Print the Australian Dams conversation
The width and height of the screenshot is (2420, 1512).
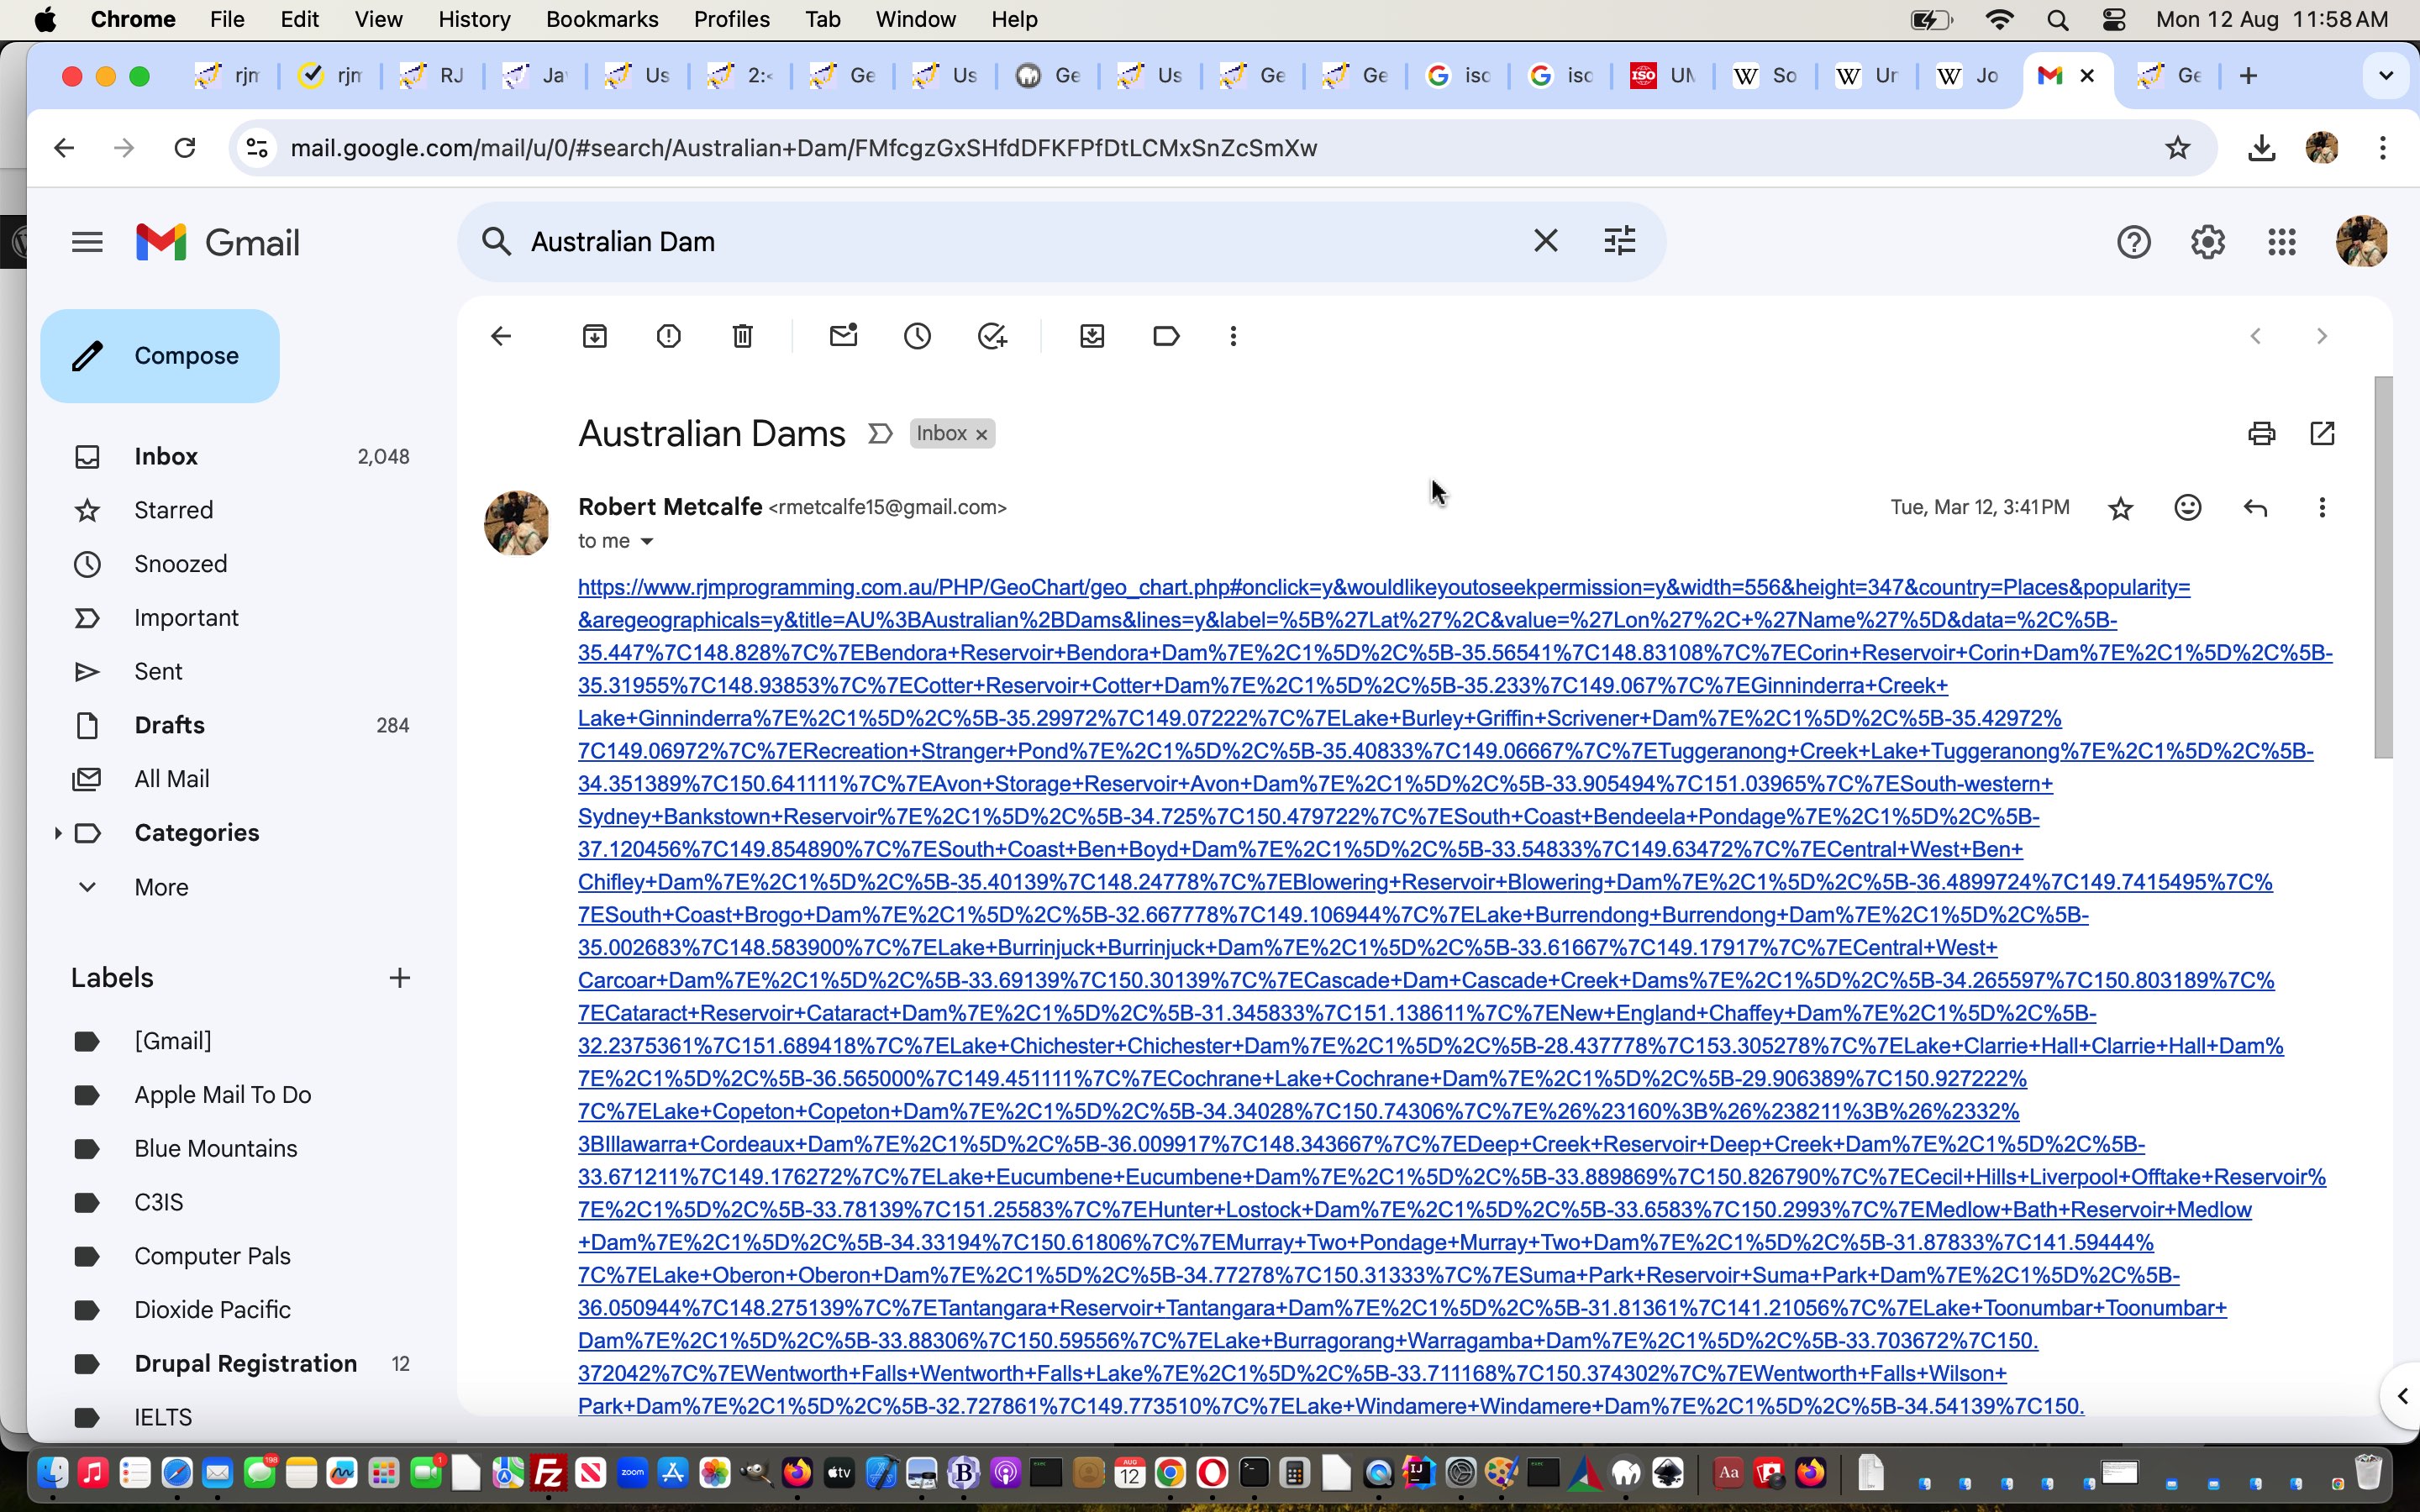2262,433
